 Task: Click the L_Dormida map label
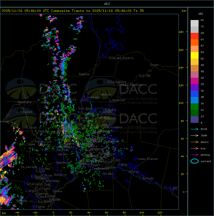click(146, 178)
